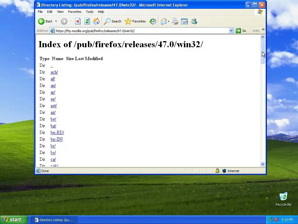Expand the Links toolbar chevron
Image resolution: width=298 pixels, height=224 pixels.
pyautogui.click(x=263, y=29)
